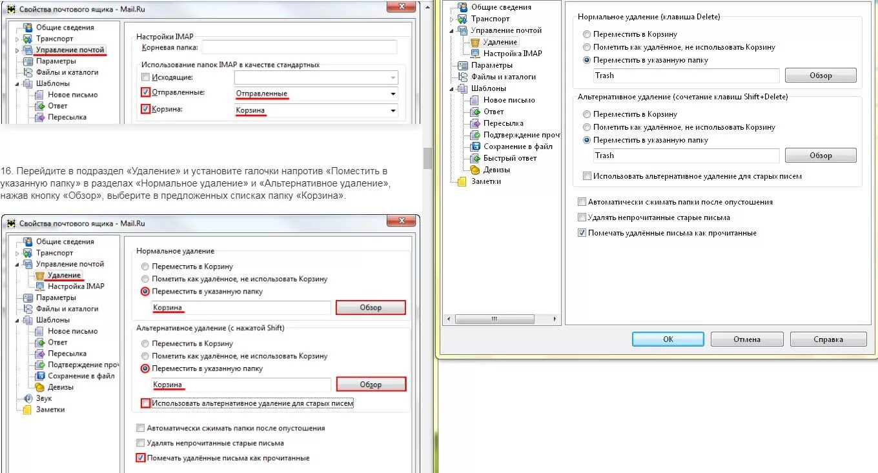The width and height of the screenshot is (878, 473).
Task: Click the Отмена button
Action: tap(747, 339)
